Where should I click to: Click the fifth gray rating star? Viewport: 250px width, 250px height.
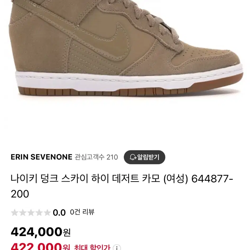point(47,212)
